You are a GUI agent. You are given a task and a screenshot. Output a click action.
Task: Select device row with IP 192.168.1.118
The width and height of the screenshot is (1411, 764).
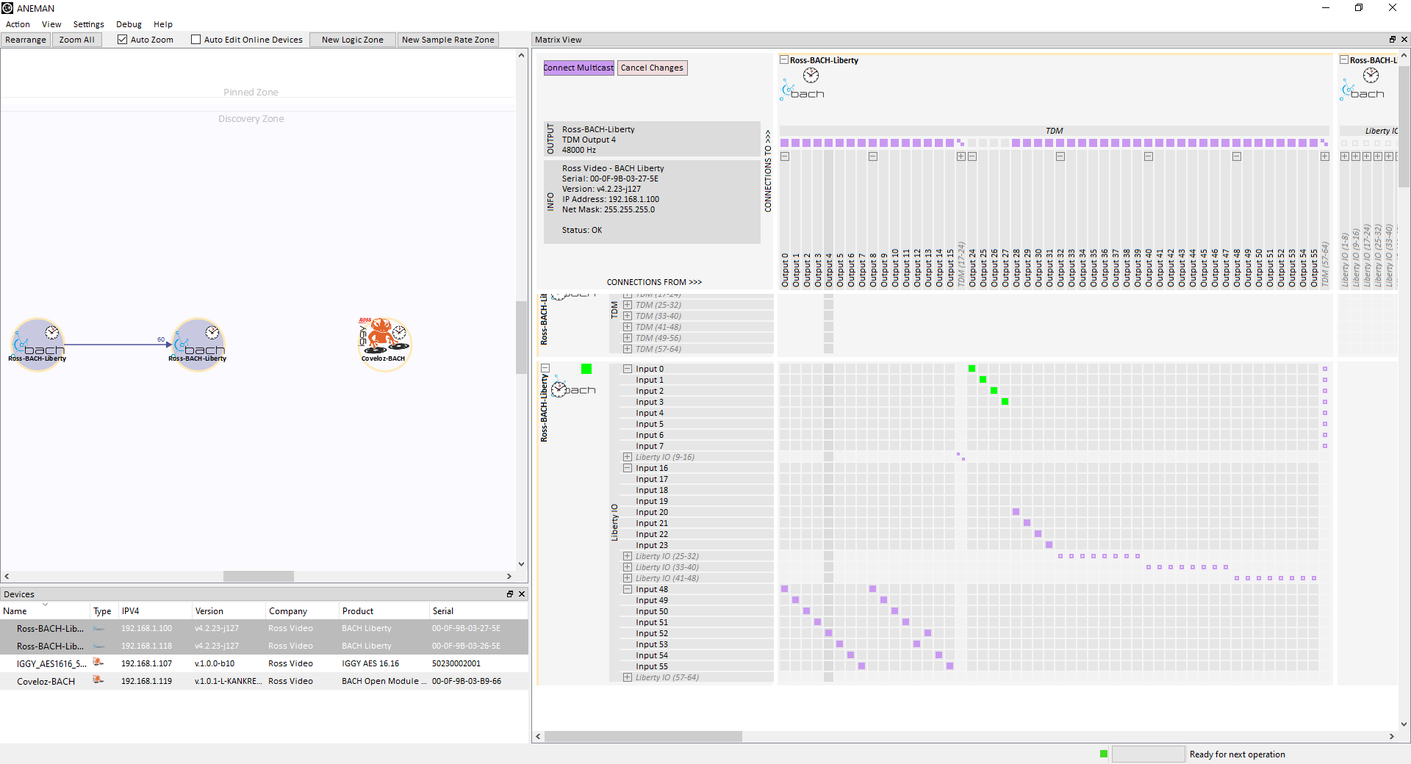264,646
